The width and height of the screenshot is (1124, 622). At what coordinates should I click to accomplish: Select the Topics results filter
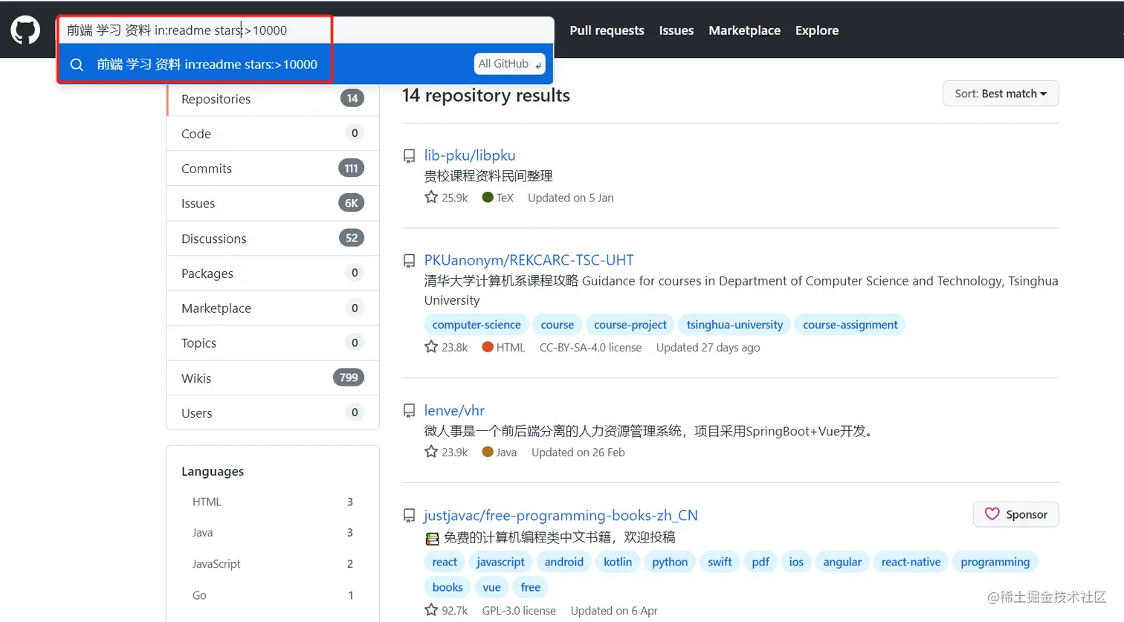click(x=273, y=343)
